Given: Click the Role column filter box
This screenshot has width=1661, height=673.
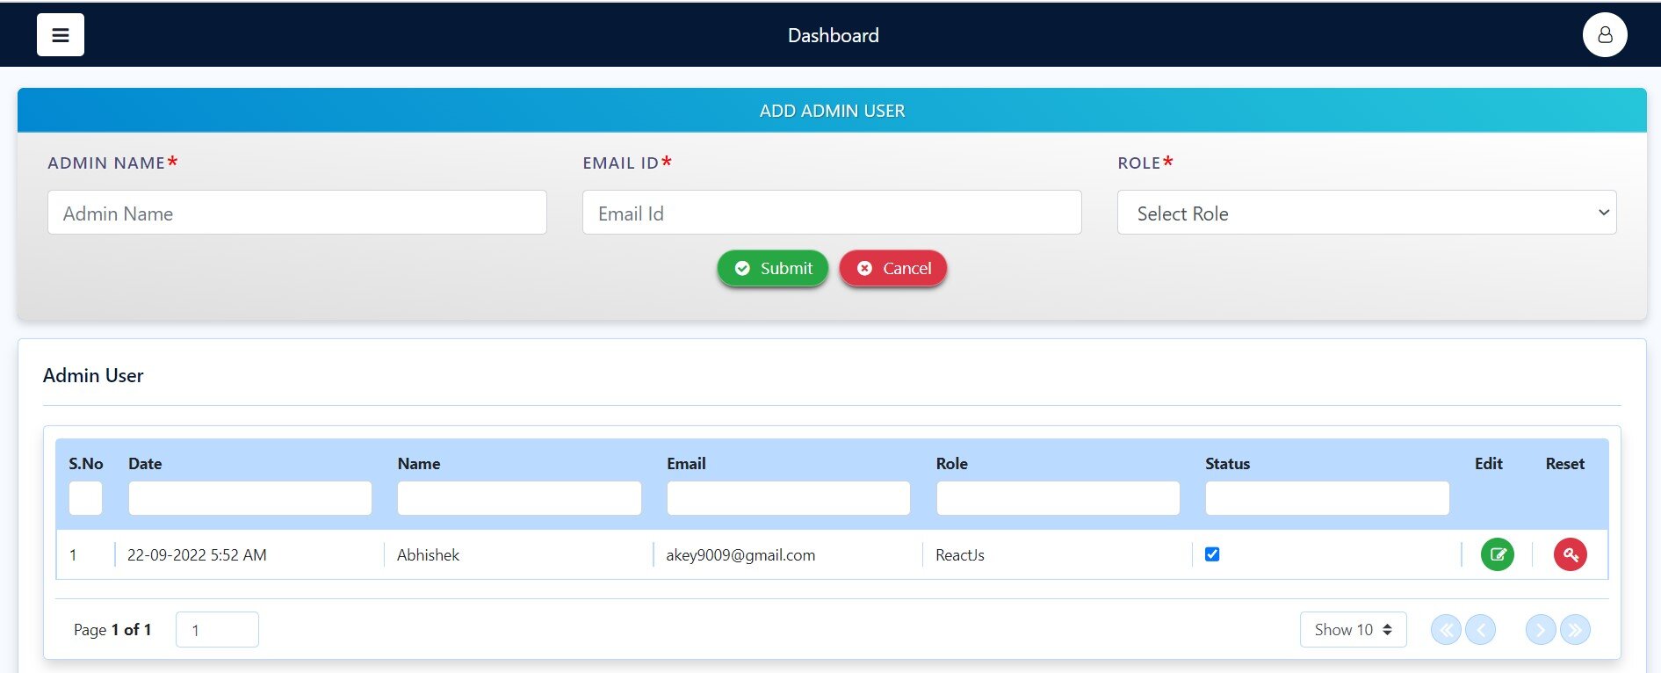Looking at the screenshot, I should pos(1058,498).
